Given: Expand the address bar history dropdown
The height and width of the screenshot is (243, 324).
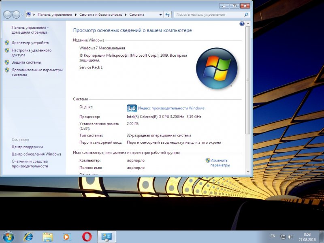Looking at the screenshot, I should tap(160, 15).
